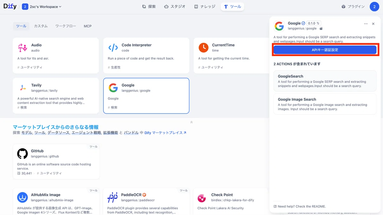Open the Dify マーケットプレイス link

[x=165, y=133]
